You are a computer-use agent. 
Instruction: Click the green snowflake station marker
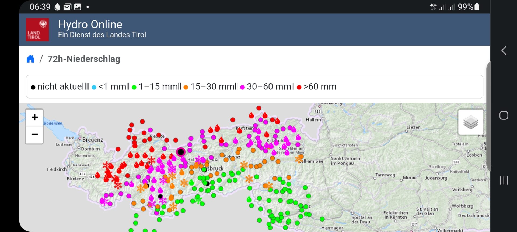(x=198, y=200)
